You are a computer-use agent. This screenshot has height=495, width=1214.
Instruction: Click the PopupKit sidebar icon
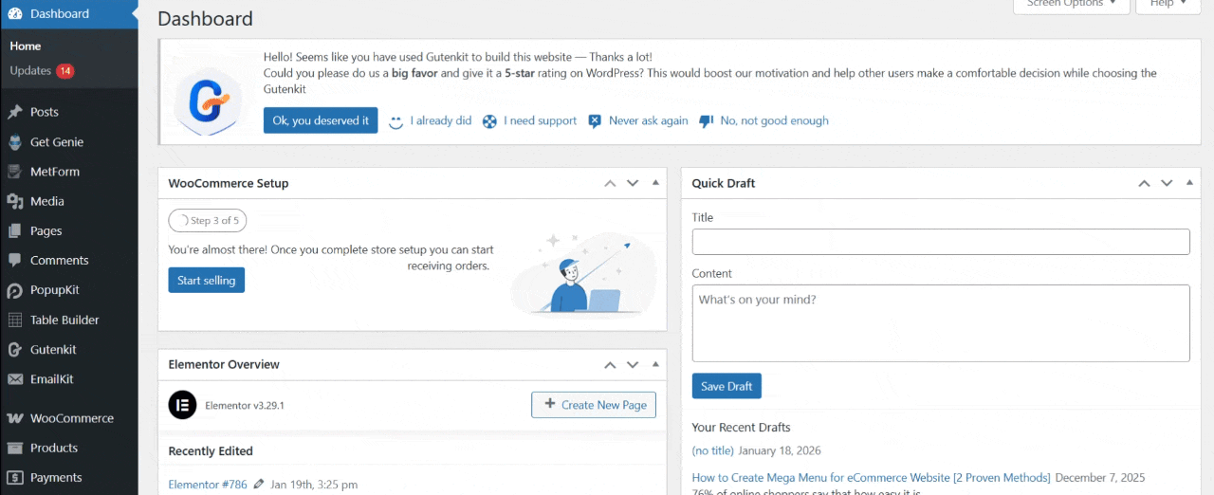(x=15, y=290)
